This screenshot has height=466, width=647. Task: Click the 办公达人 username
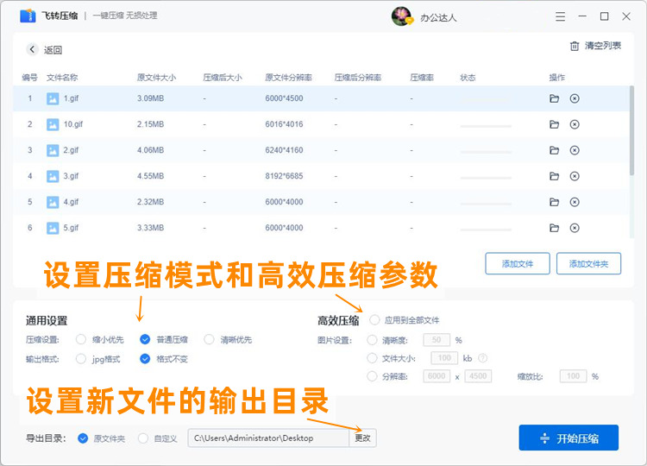point(438,18)
